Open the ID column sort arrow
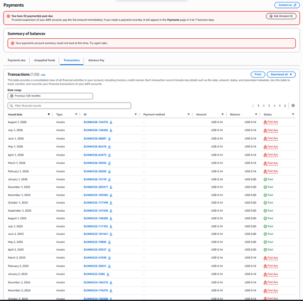 136,114
